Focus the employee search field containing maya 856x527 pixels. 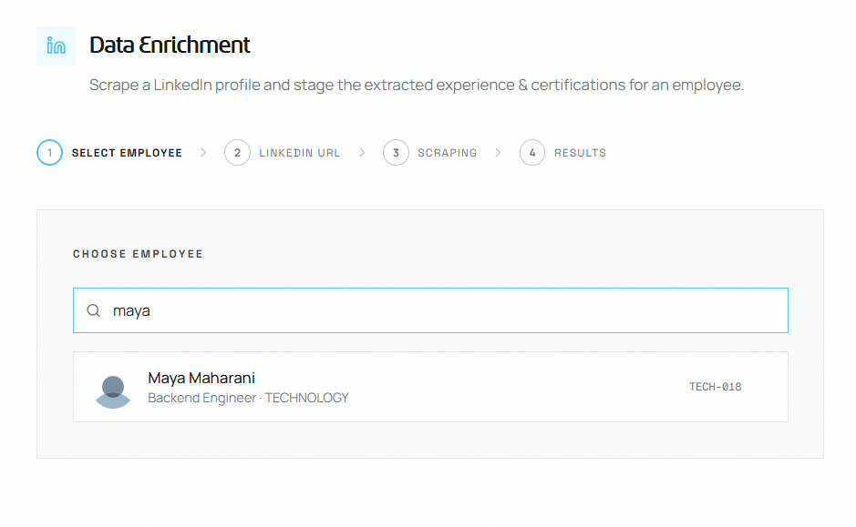click(430, 310)
